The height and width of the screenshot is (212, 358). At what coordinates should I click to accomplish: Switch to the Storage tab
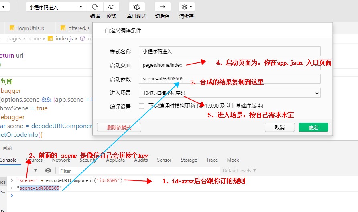point(189,160)
